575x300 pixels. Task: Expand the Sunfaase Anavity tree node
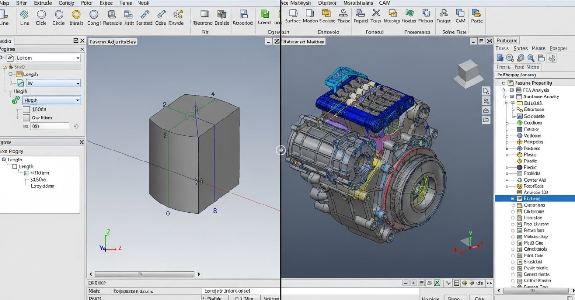point(505,96)
